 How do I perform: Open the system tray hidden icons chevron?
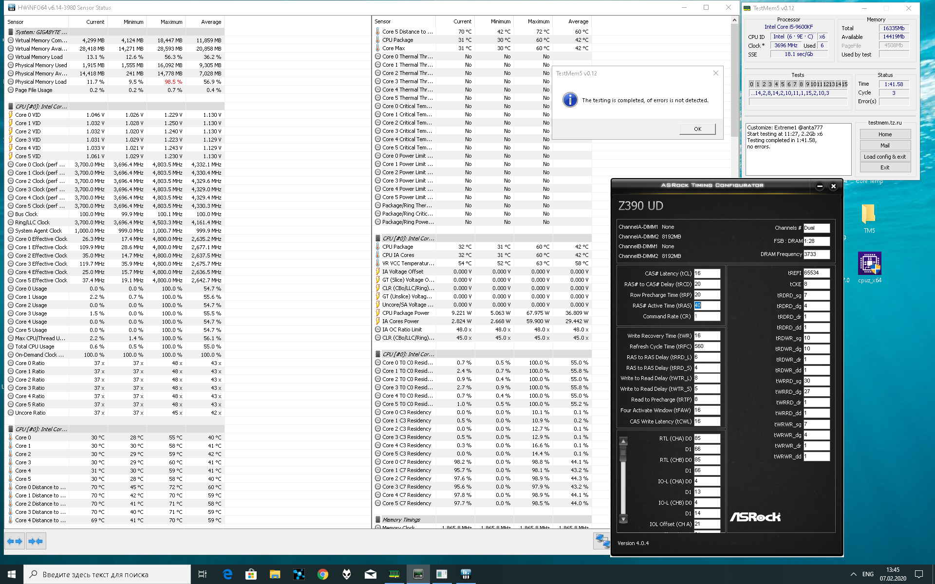[x=853, y=574]
